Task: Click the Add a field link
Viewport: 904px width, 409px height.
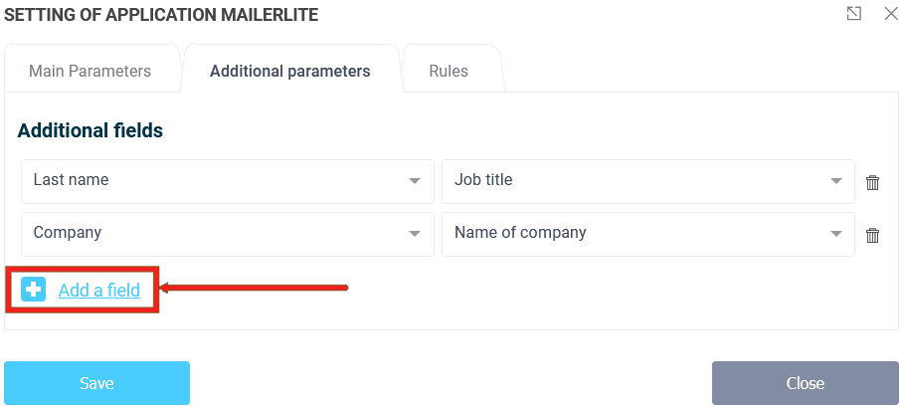Action: click(x=105, y=291)
